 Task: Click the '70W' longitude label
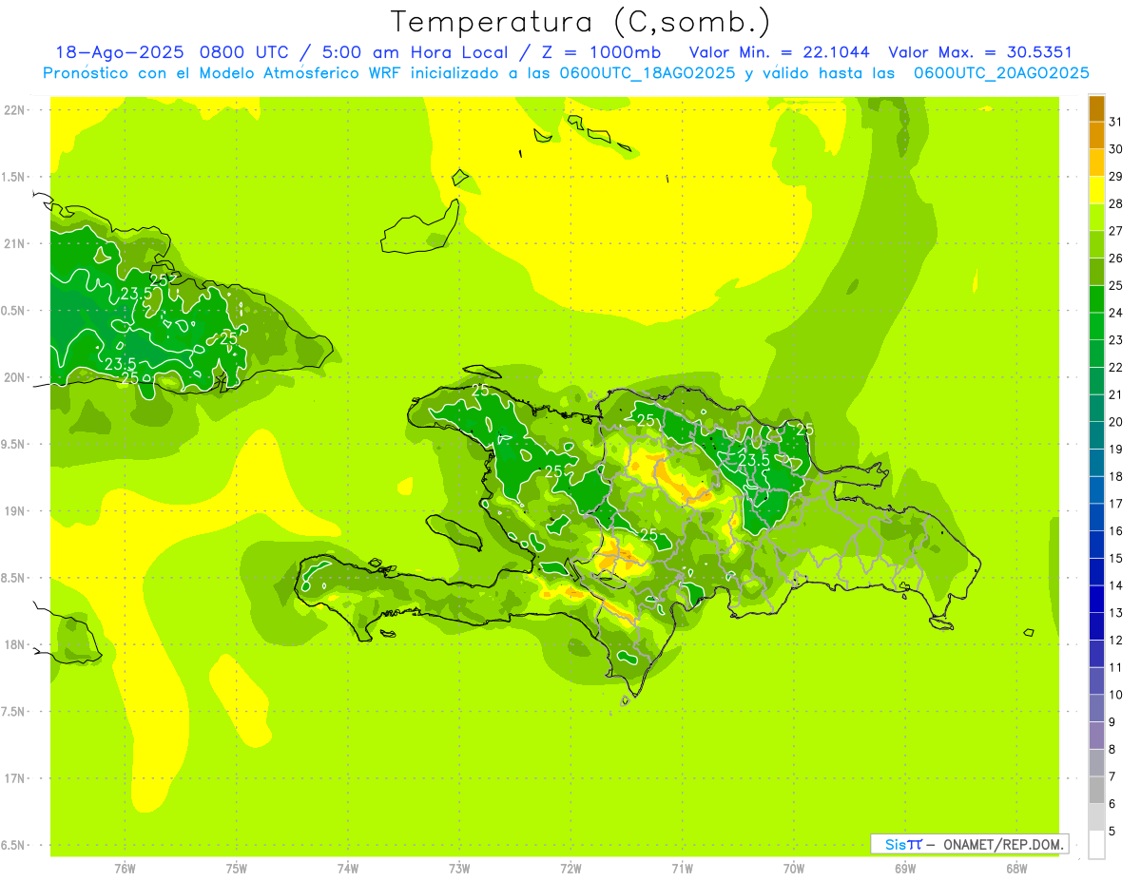click(794, 869)
